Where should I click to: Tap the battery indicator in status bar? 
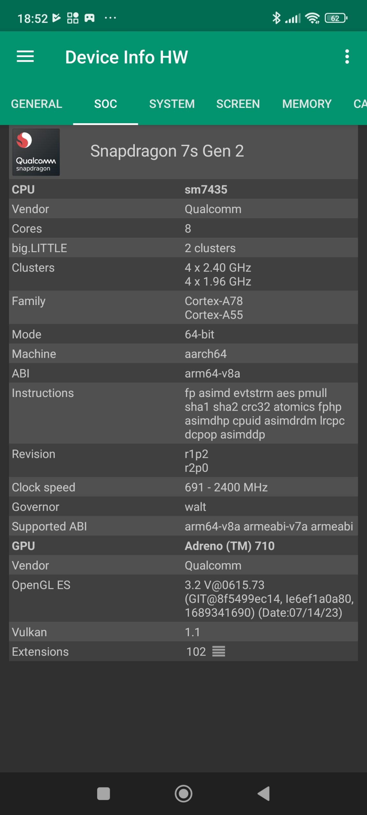pos(335,18)
